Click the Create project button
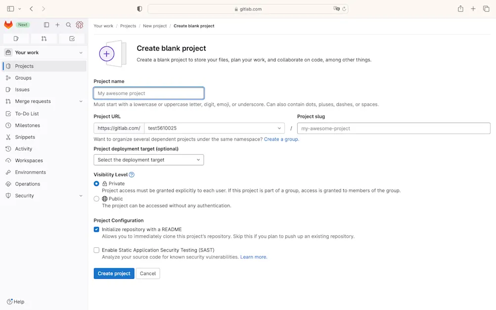 point(114,273)
